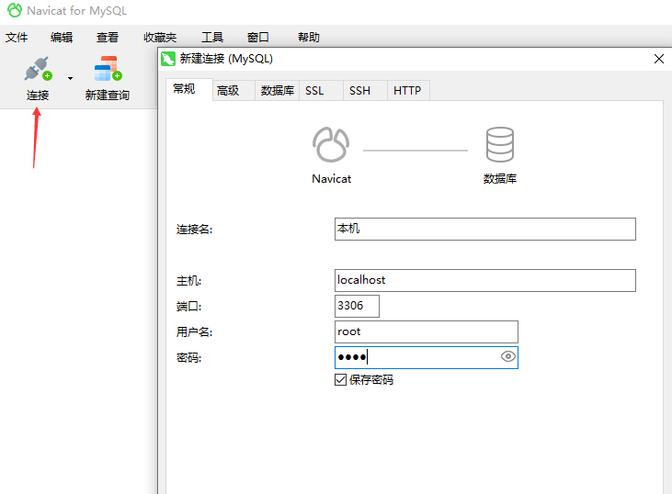Open the Connection dropdown arrow

click(70, 78)
